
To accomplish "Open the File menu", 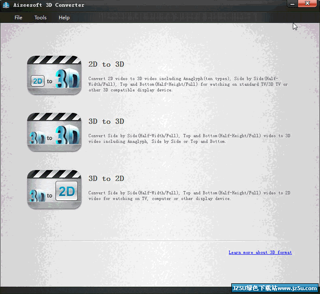I will coord(18,17).
